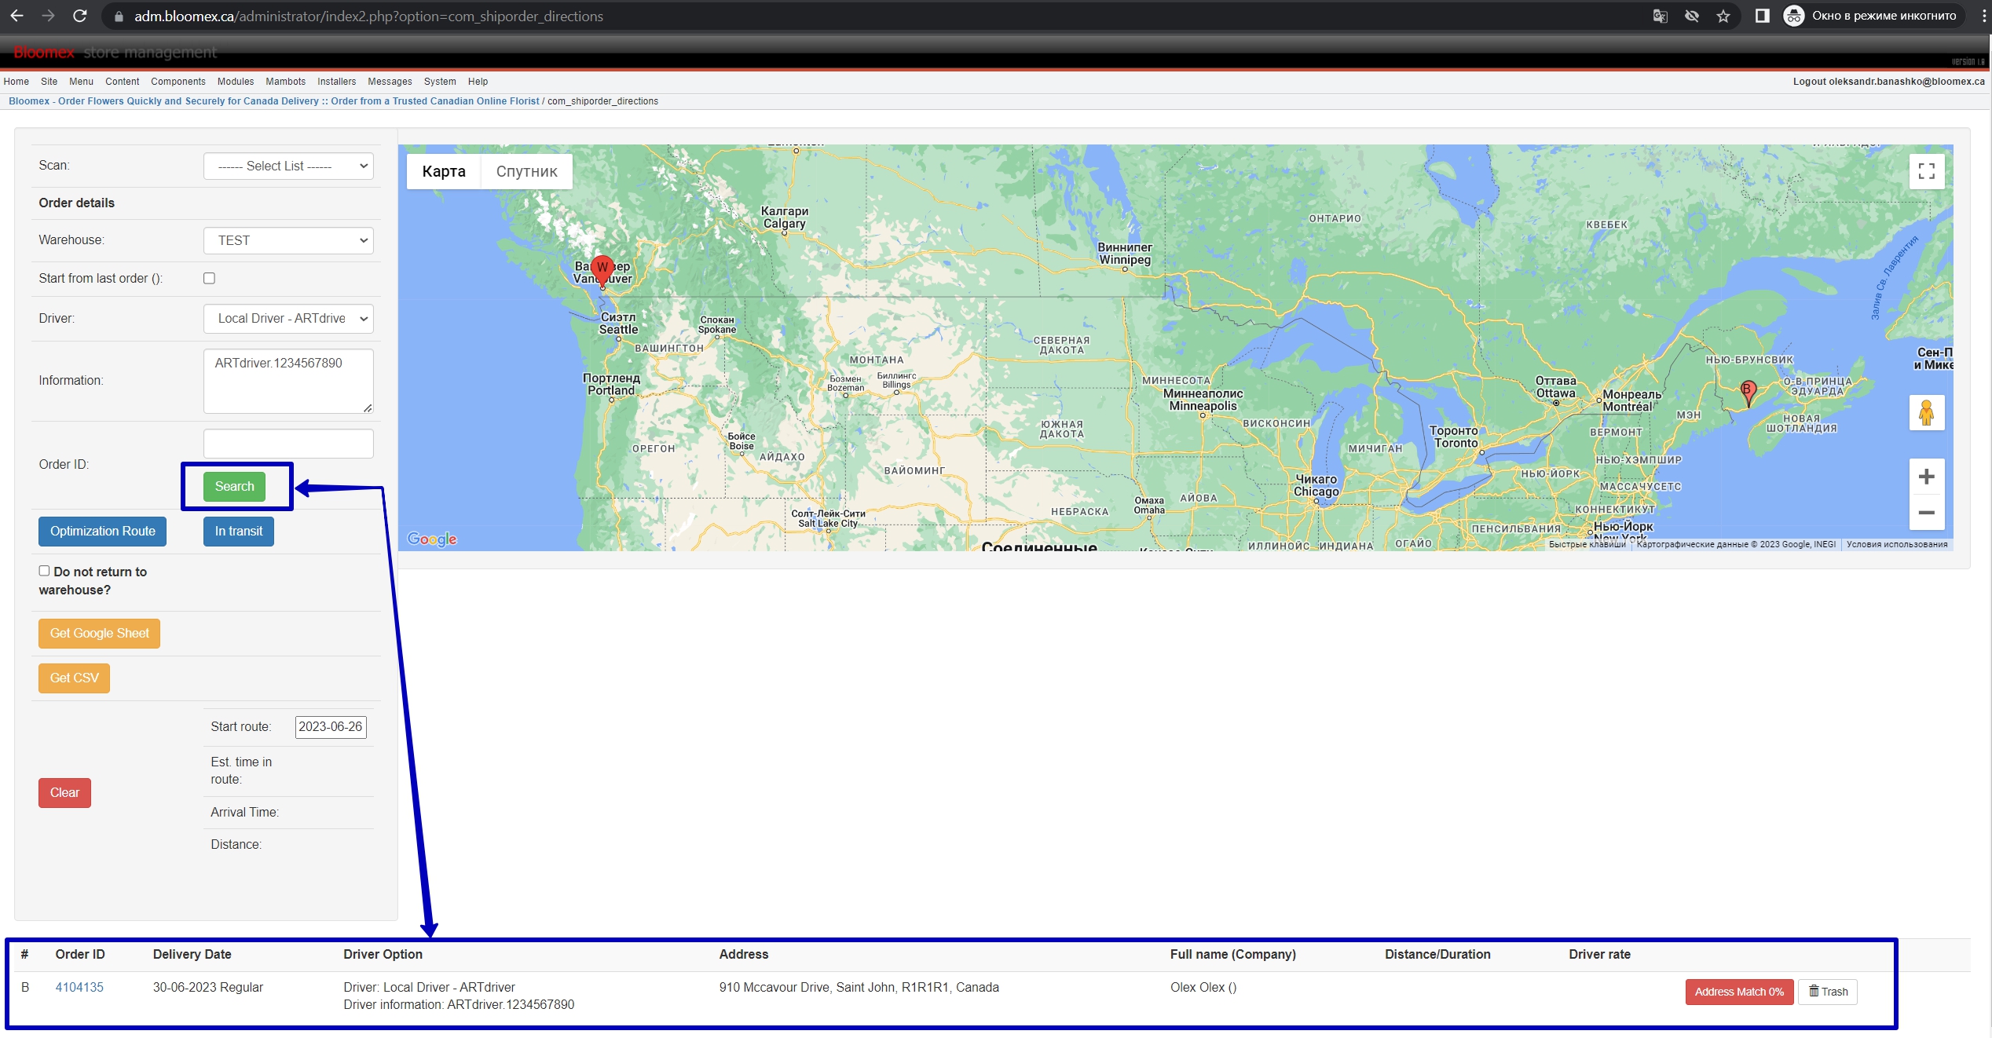
Task: Open the System menu
Action: point(440,82)
